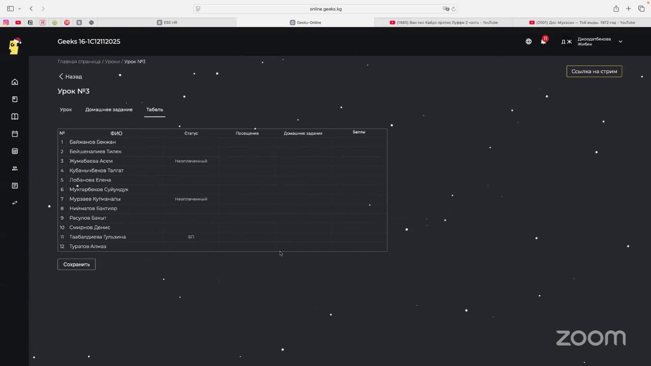Click the Safari share icon
Image resolution: width=651 pixels, height=366 pixels.
point(616,9)
